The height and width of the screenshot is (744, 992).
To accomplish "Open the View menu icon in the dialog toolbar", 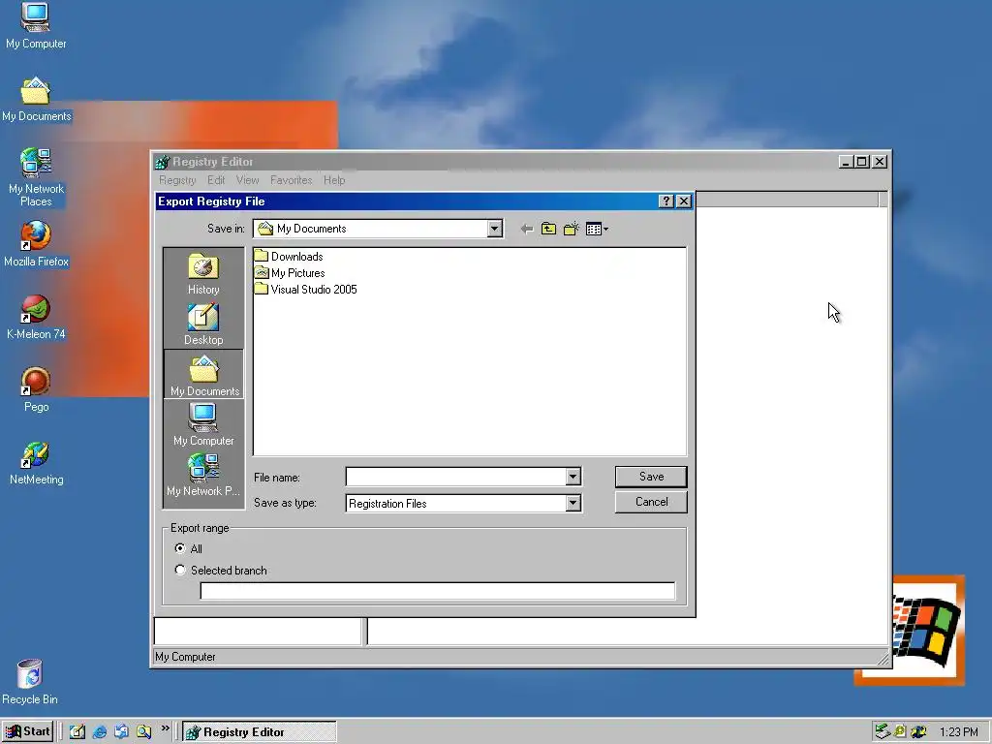I will pos(597,229).
